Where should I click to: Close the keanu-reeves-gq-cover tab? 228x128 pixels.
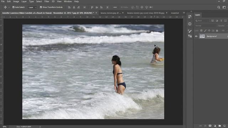pos(167,13)
